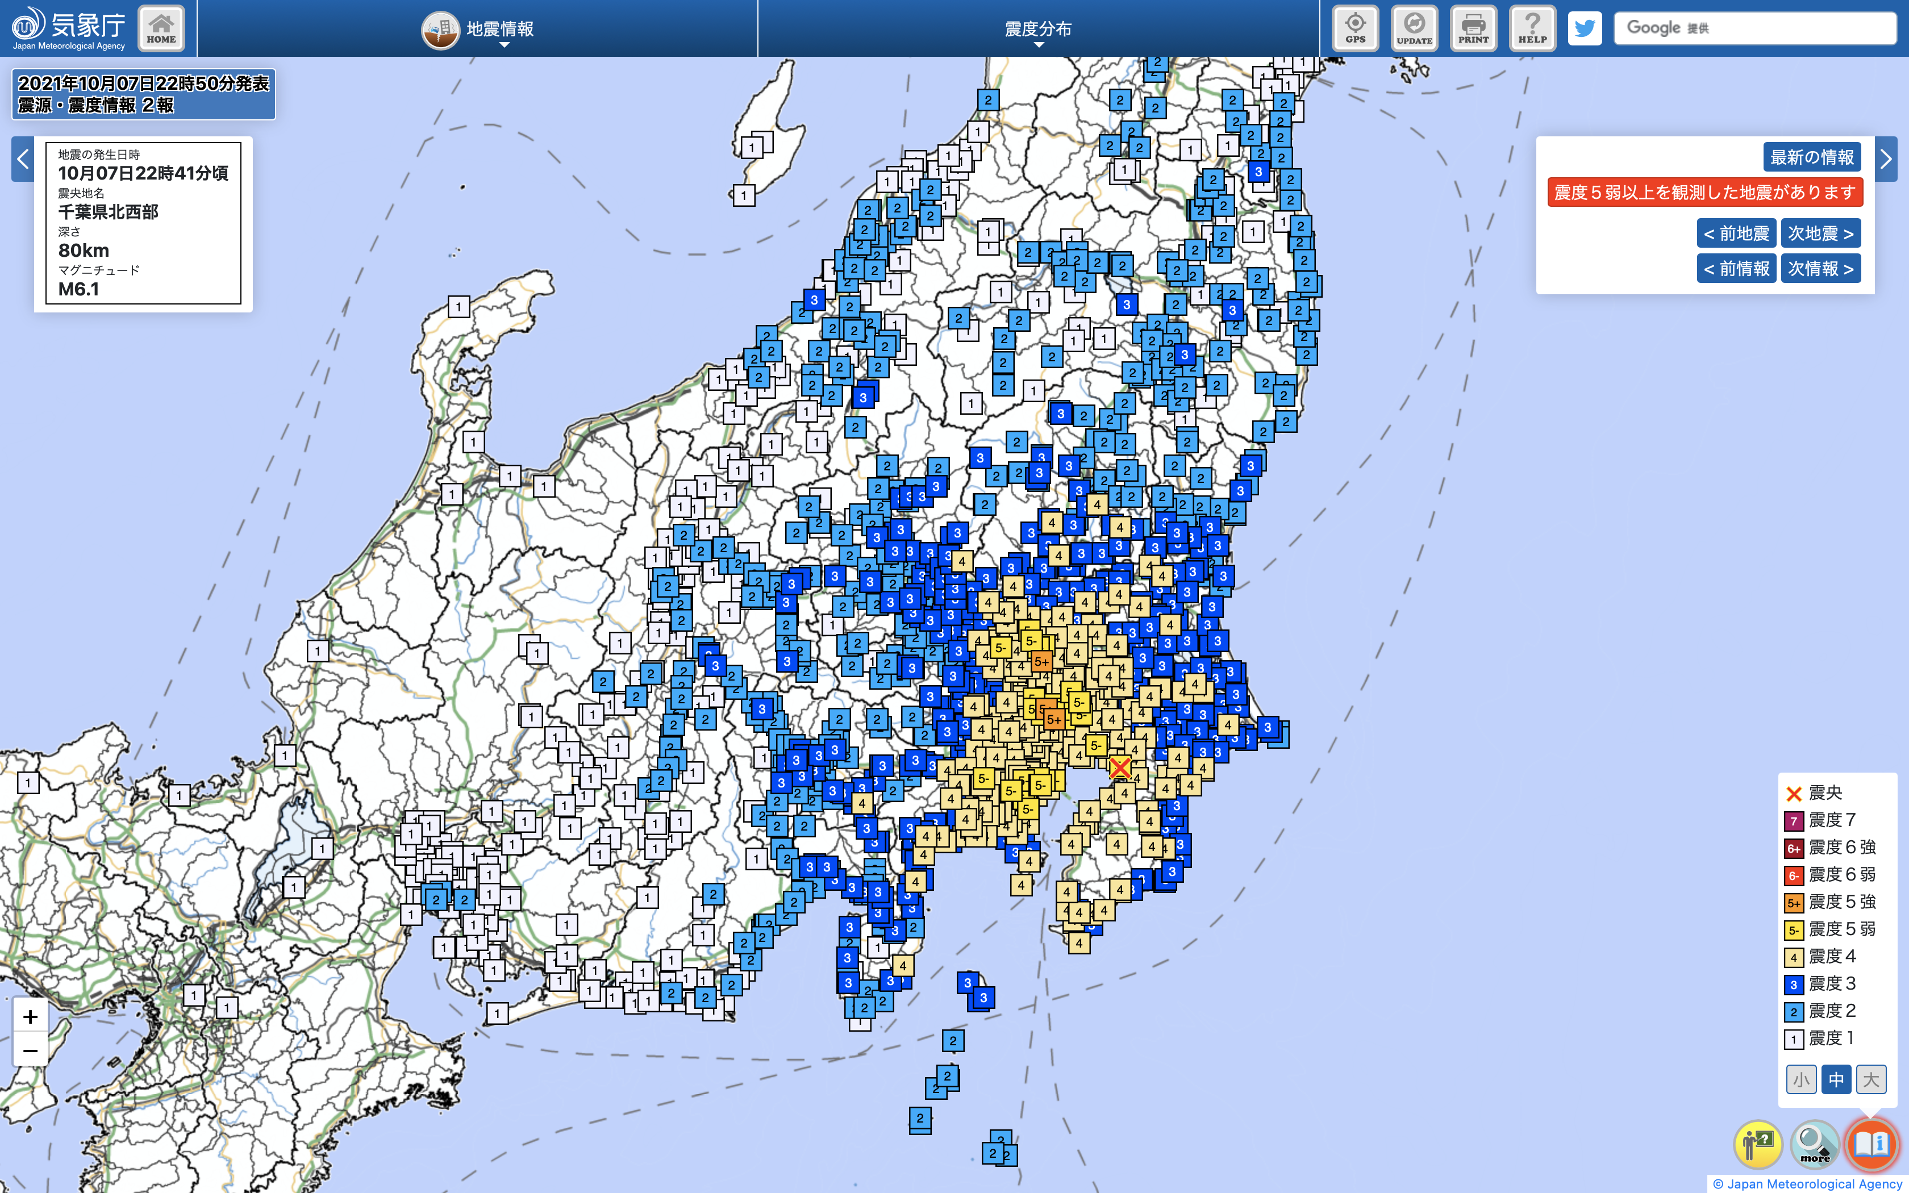Click the 最新の情報 button
Screen dimensions: 1909x1193
1811,157
